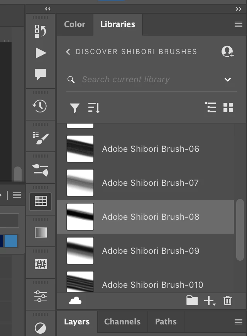
Task: Add new element with plus button
Action: [x=210, y=300]
